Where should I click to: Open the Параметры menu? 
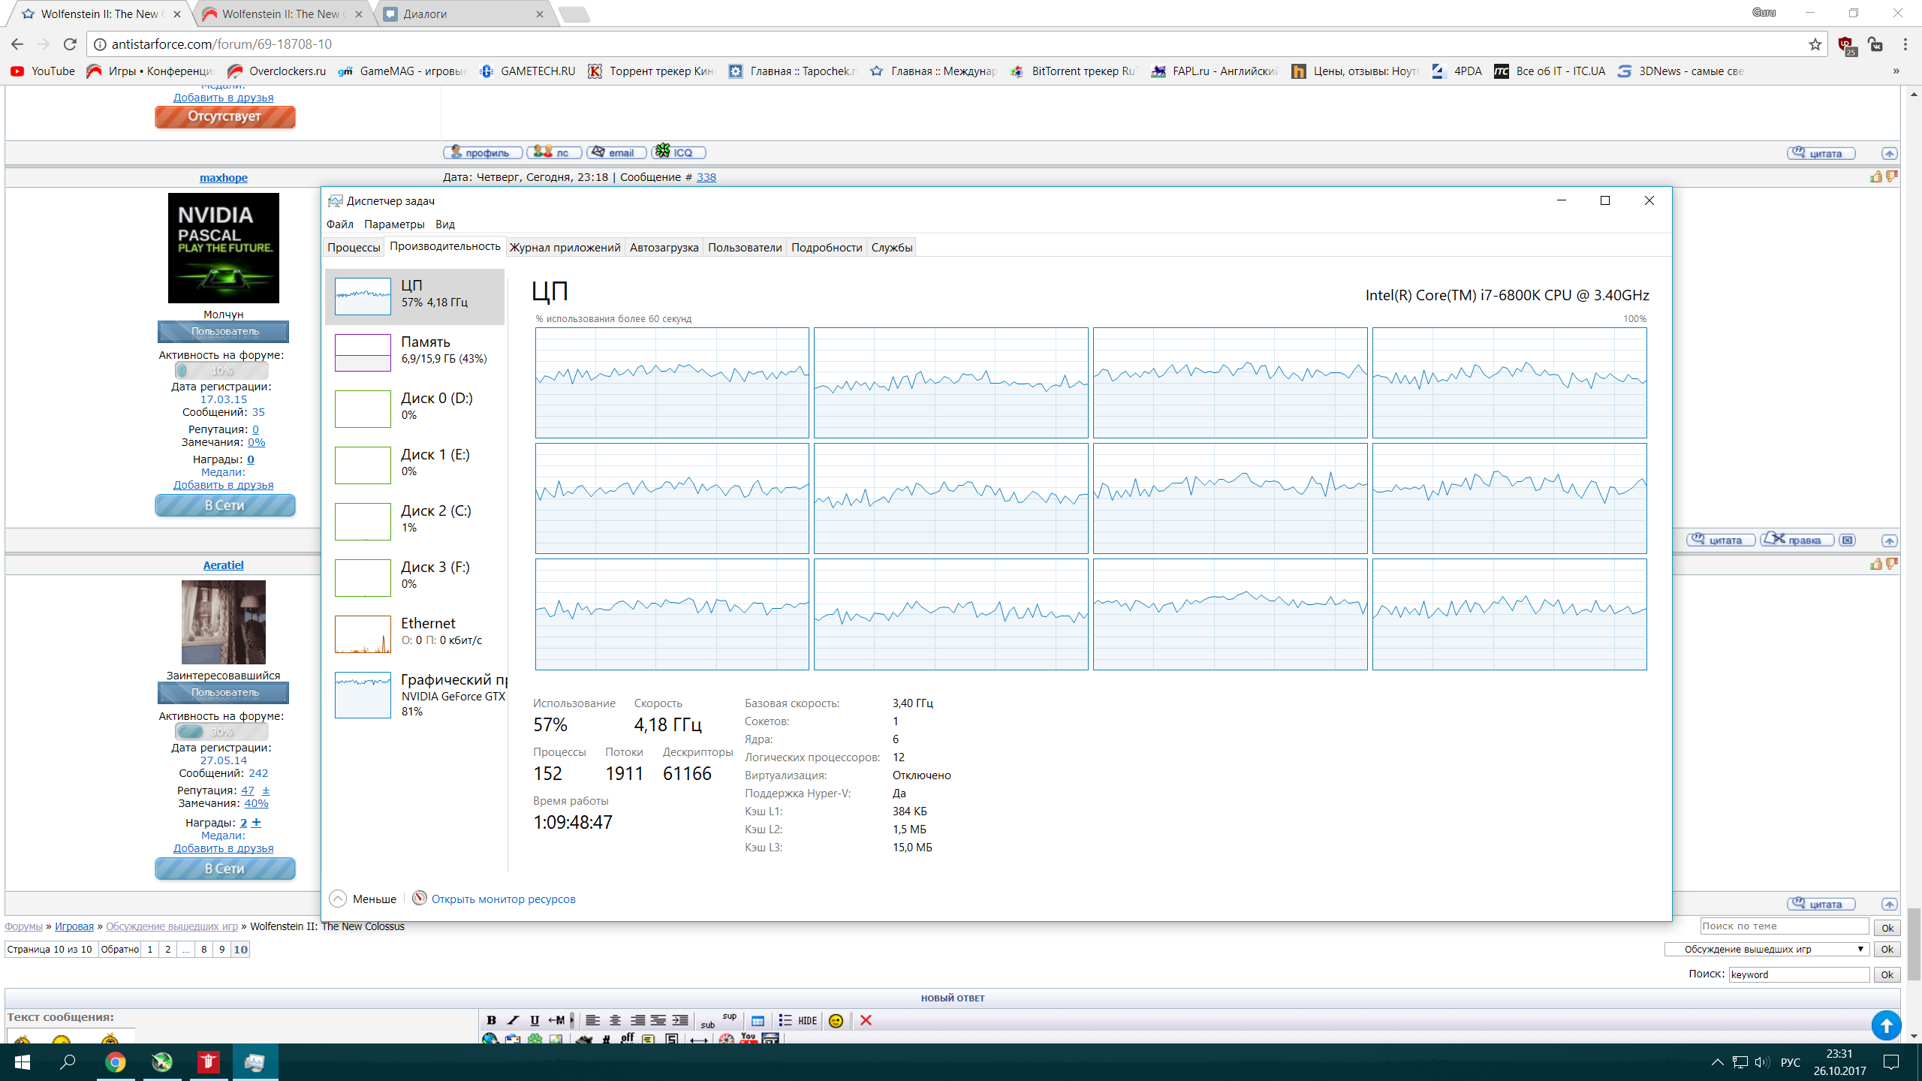(x=393, y=224)
